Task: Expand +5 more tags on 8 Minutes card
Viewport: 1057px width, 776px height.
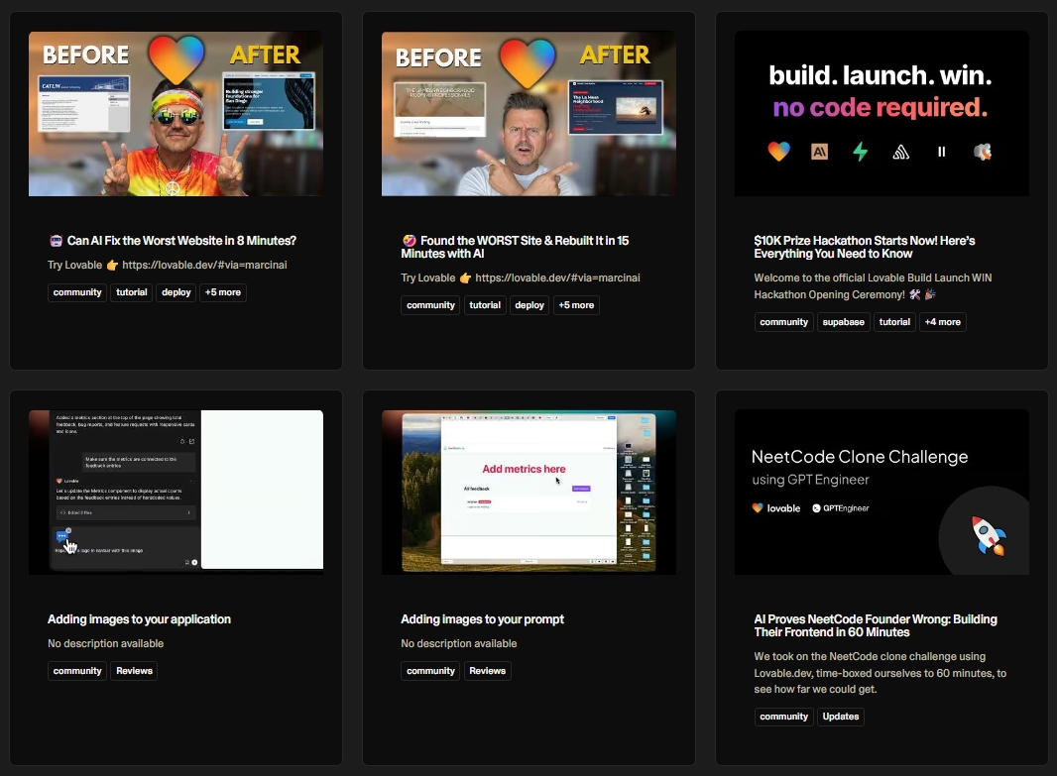Action: 223,292
